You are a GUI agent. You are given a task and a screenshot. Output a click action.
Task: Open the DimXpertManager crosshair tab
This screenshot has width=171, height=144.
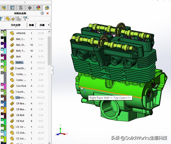click(x=30, y=8)
